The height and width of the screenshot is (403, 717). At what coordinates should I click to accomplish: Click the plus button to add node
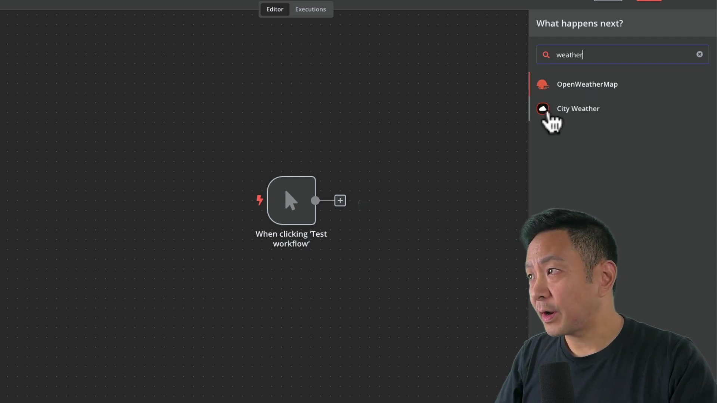340,201
